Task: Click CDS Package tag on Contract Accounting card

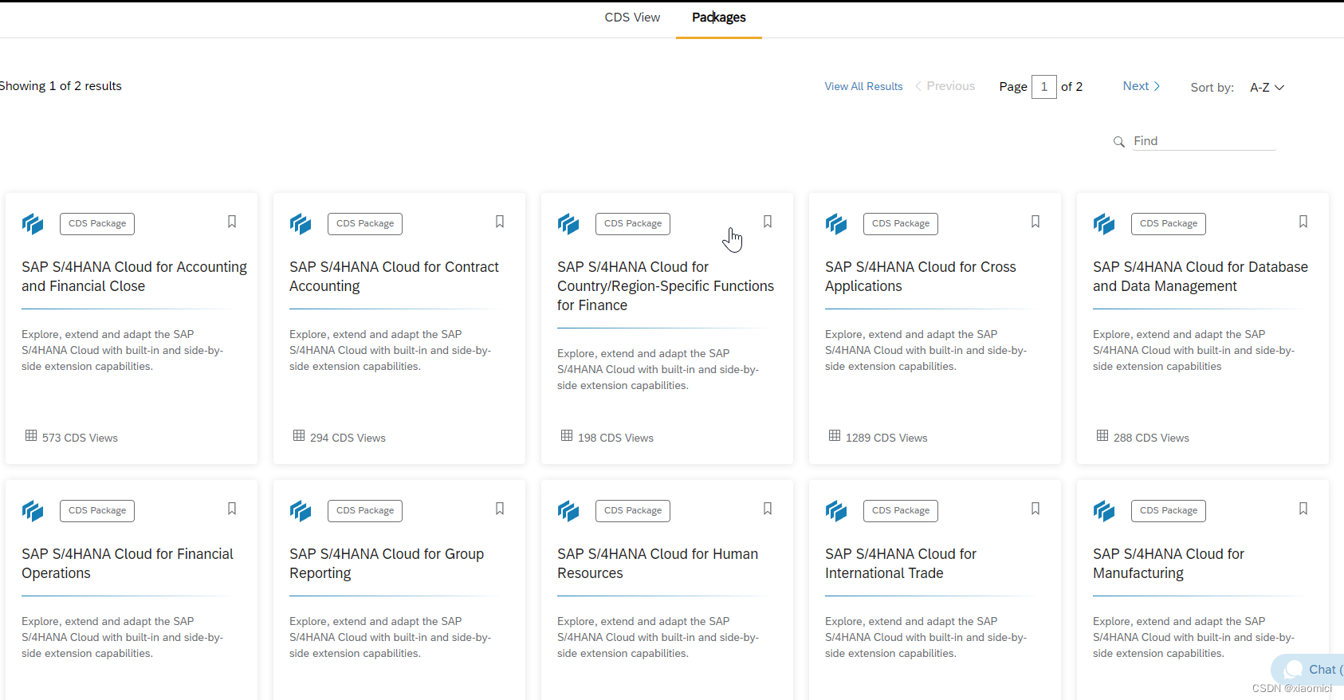Action: coord(365,224)
